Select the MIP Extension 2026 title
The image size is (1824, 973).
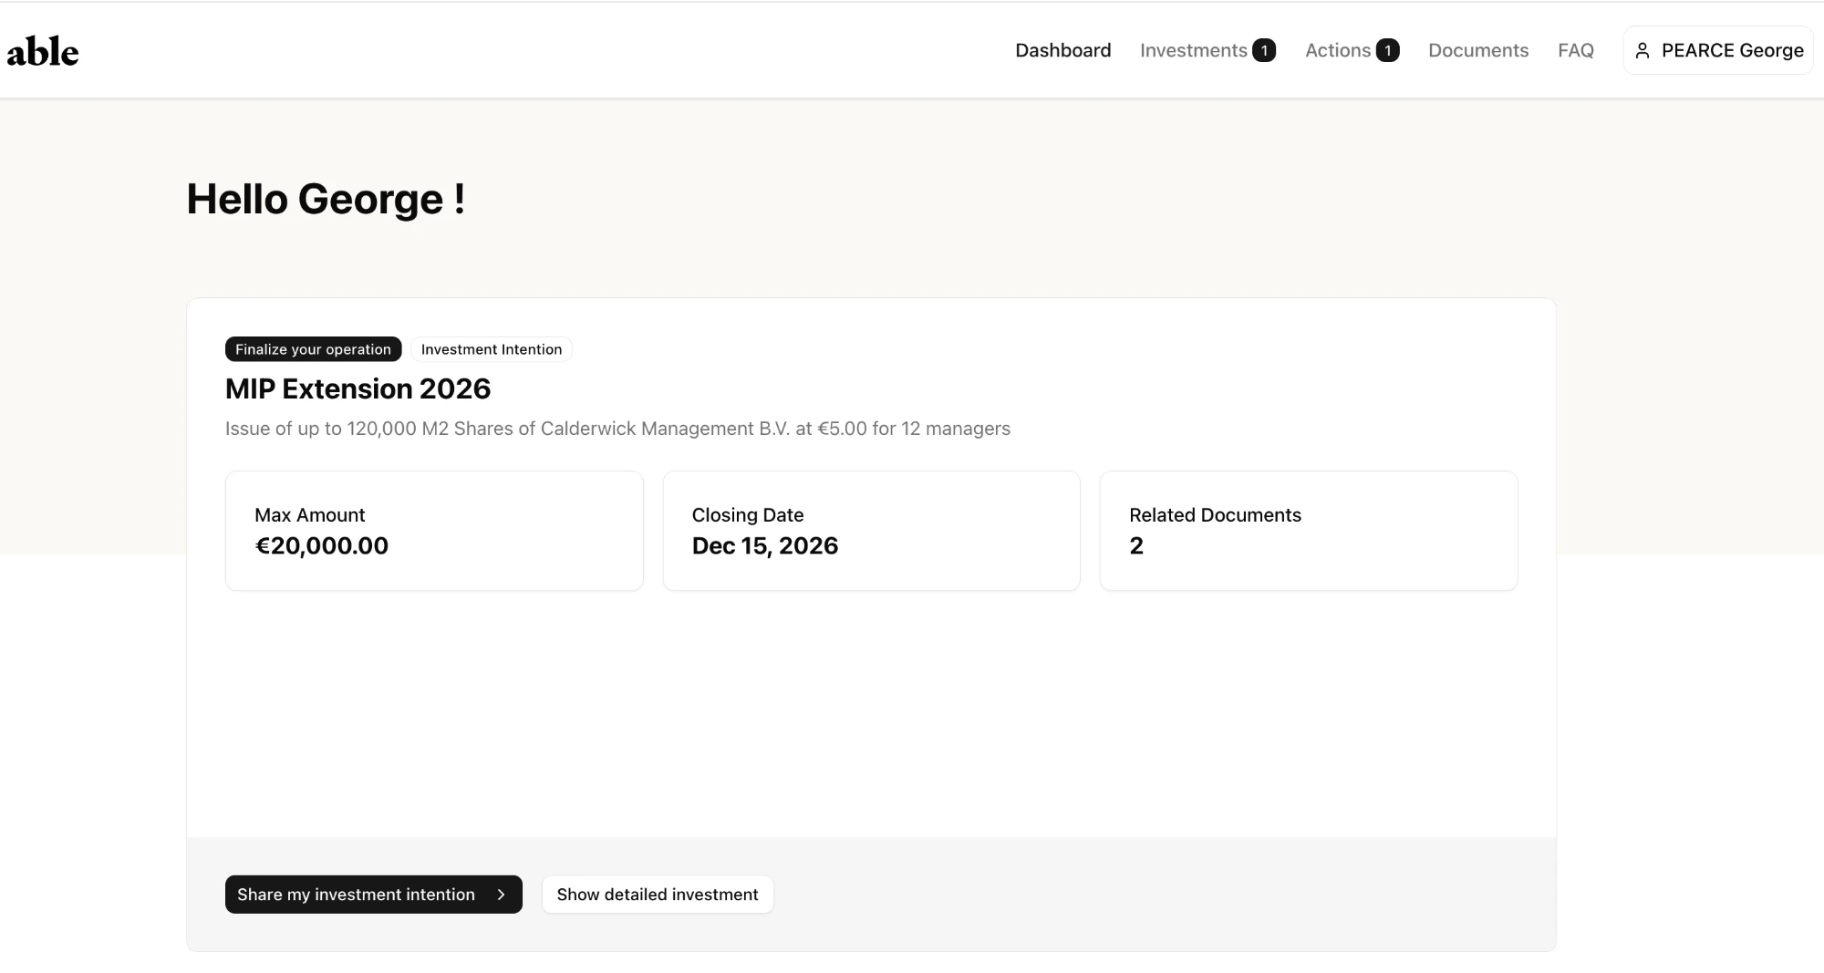(x=358, y=388)
